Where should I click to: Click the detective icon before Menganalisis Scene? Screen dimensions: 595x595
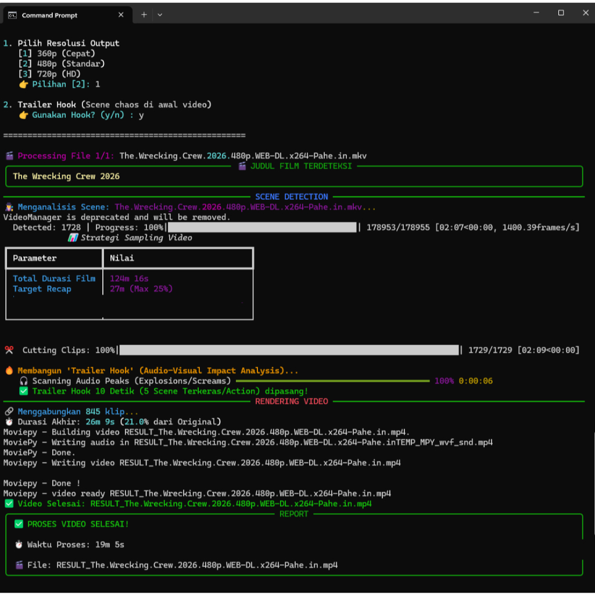tap(9, 207)
